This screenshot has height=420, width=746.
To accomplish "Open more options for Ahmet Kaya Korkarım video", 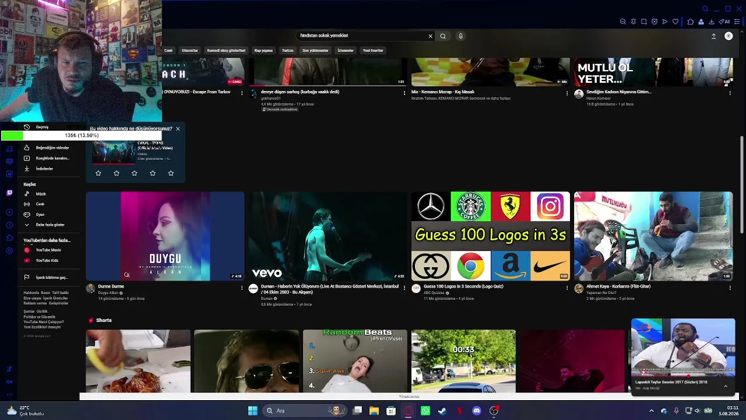I will (x=730, y=288).
